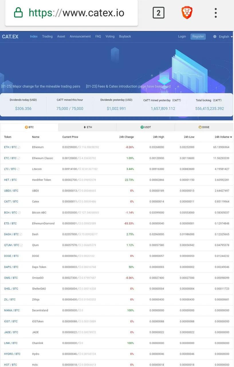This screenshot has width=234, height=367.
Task: Open the 01-25 mineable trading pairs announcement
Action: (x=41, y=86)
